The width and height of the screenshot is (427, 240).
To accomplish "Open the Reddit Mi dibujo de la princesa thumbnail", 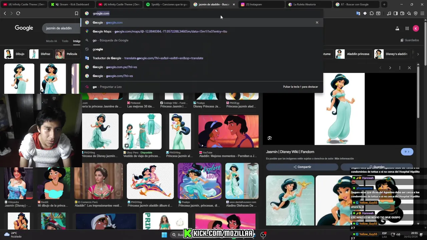I will [x=54, y=183].
